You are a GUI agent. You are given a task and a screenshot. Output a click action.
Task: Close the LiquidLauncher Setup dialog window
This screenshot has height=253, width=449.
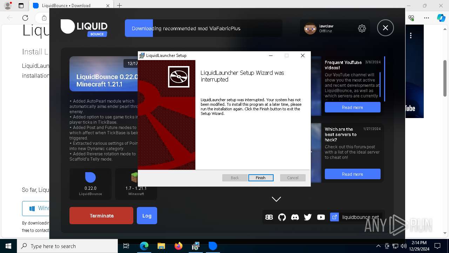pyautogui.click(x=302, y=56)
